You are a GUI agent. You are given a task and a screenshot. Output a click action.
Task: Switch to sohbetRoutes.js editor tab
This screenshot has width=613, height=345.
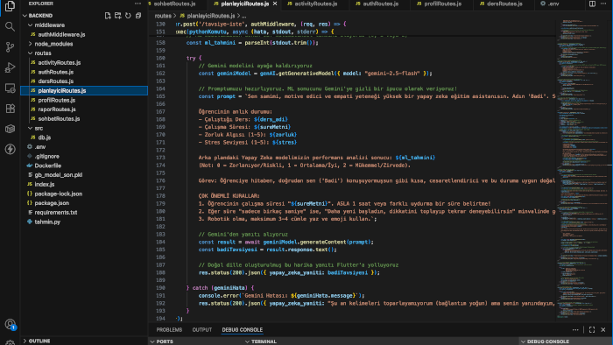tap(174, 4)
